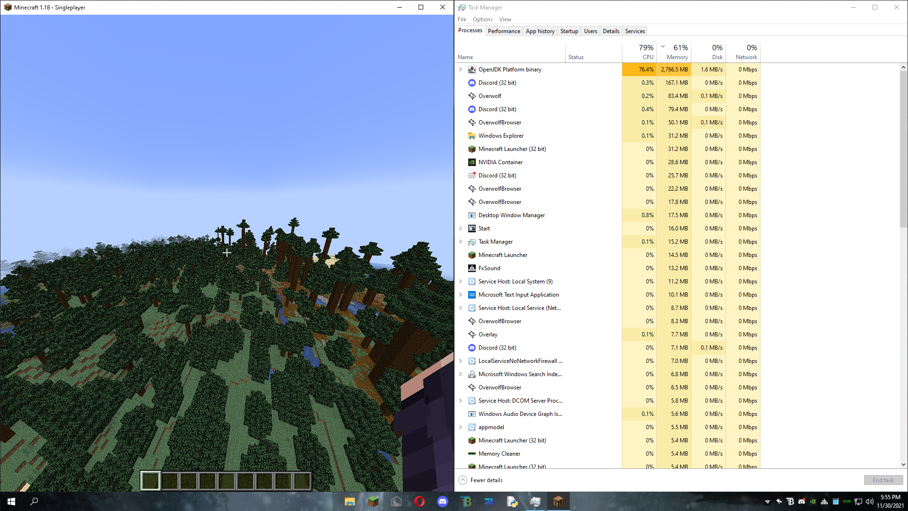Click the End task button
Screen dimensions: 908x511
[883, 480]
